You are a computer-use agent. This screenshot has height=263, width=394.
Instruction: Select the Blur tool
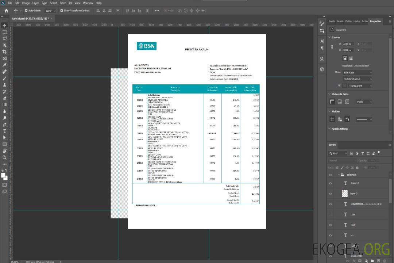click(x=4, y=111)
